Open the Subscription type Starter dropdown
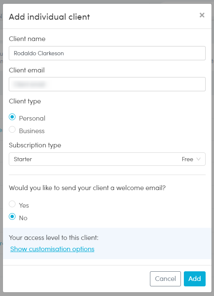The width and height of the screenshot is (214, 296). [x=107, y=159]
